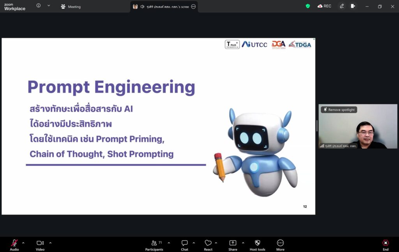The height and width of the screenshot is (252, 399).
Task: Unmute the microphone Audio button
Action: [x=14, y=243]
